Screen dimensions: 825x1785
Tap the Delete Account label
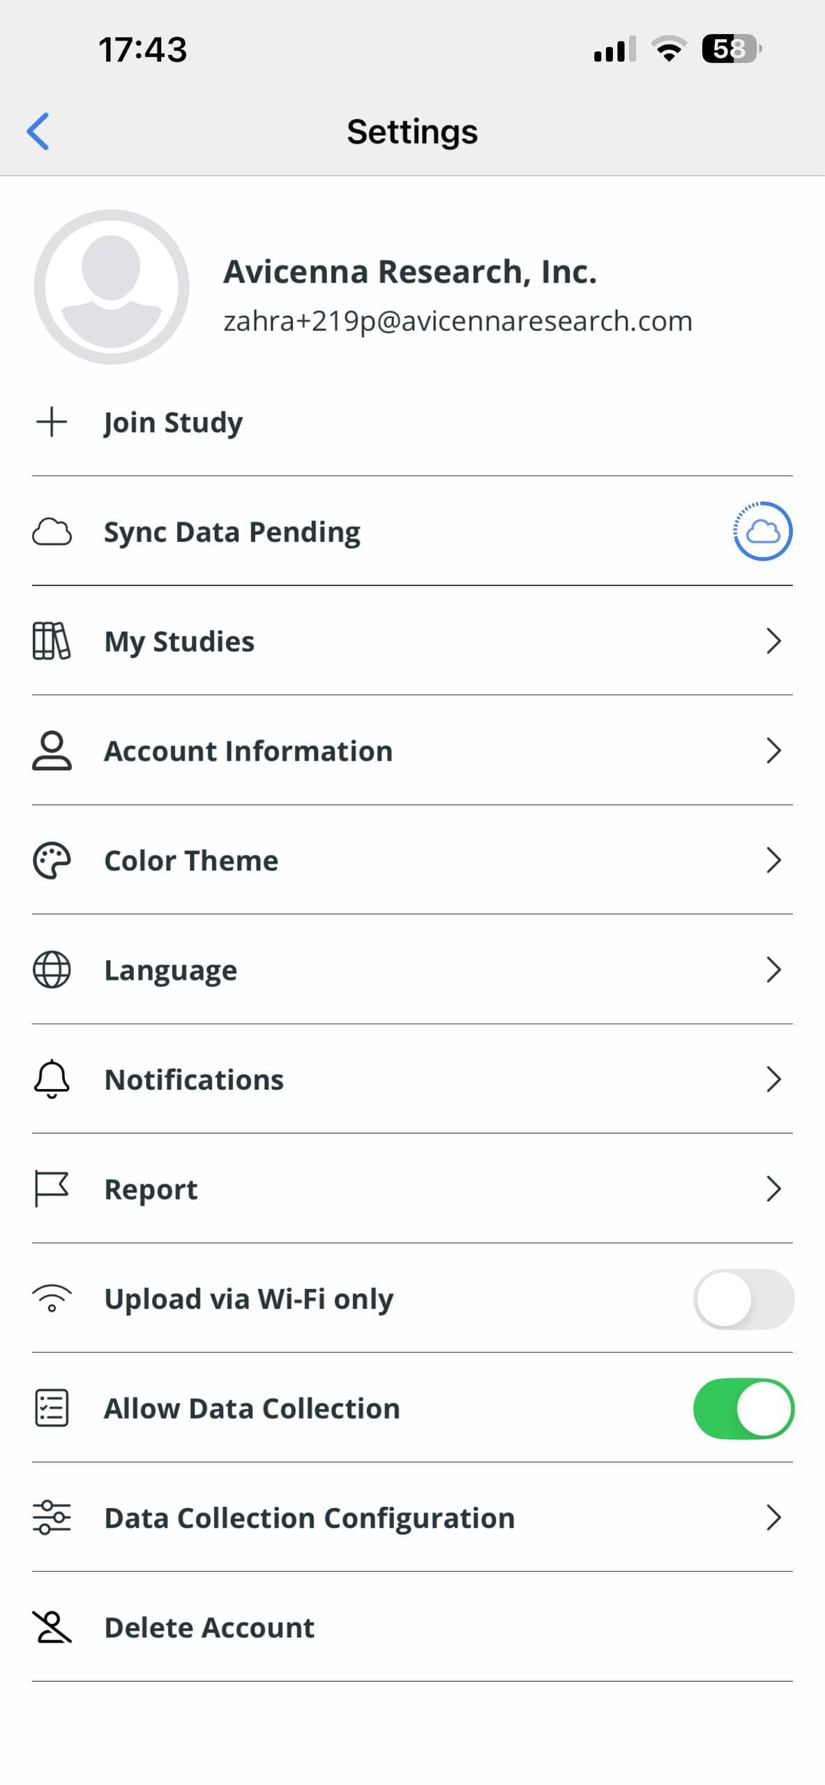(x=209, y=1627)
